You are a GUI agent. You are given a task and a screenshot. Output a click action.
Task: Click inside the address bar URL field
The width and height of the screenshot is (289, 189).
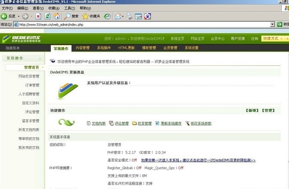point(142,24)
